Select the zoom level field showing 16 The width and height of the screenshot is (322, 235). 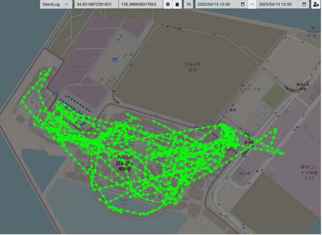[x=188, y=4]
